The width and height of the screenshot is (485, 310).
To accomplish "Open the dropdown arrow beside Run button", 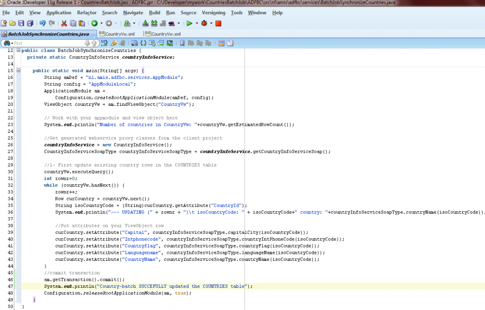I will pyautogui.click(x=197, y=23).
